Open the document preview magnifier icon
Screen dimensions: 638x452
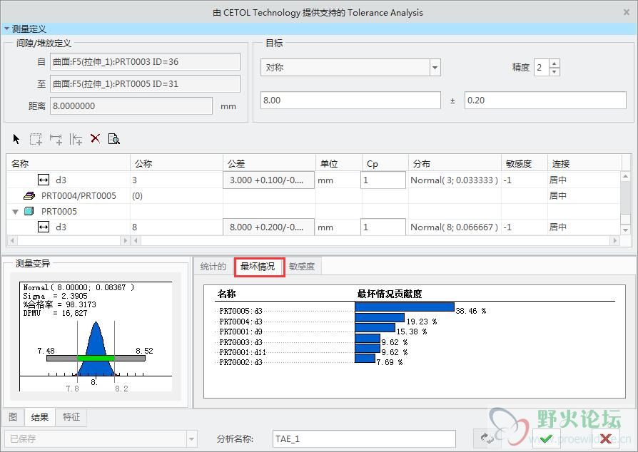click(x=114, y=138)
